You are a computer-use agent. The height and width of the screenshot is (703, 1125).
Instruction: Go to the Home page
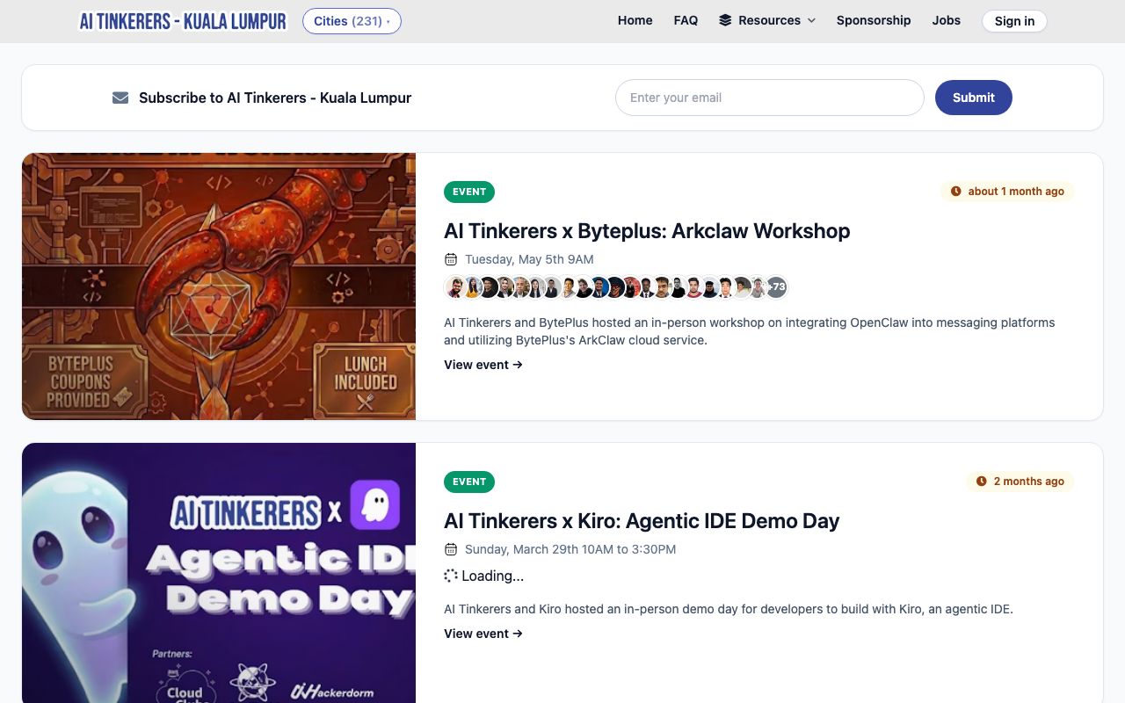(635, 20)
